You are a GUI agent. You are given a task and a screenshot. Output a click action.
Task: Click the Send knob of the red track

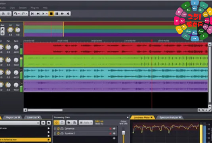click(16, 47)
